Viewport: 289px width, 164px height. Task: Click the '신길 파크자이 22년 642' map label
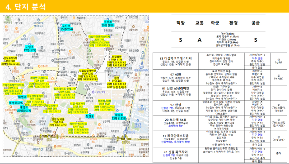pos(77,105)
